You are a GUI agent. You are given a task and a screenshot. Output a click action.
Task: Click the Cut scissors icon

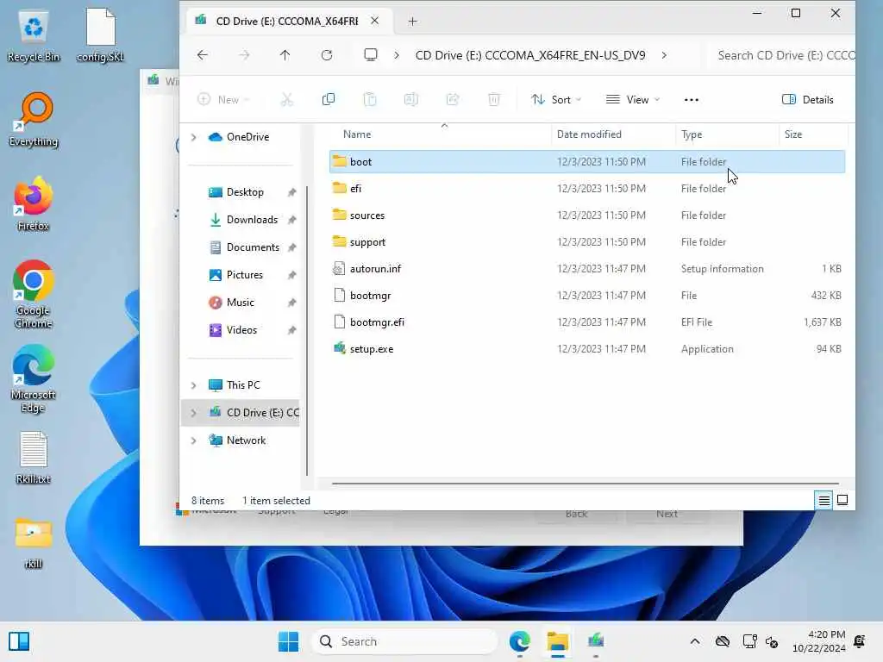coord(287,100)
